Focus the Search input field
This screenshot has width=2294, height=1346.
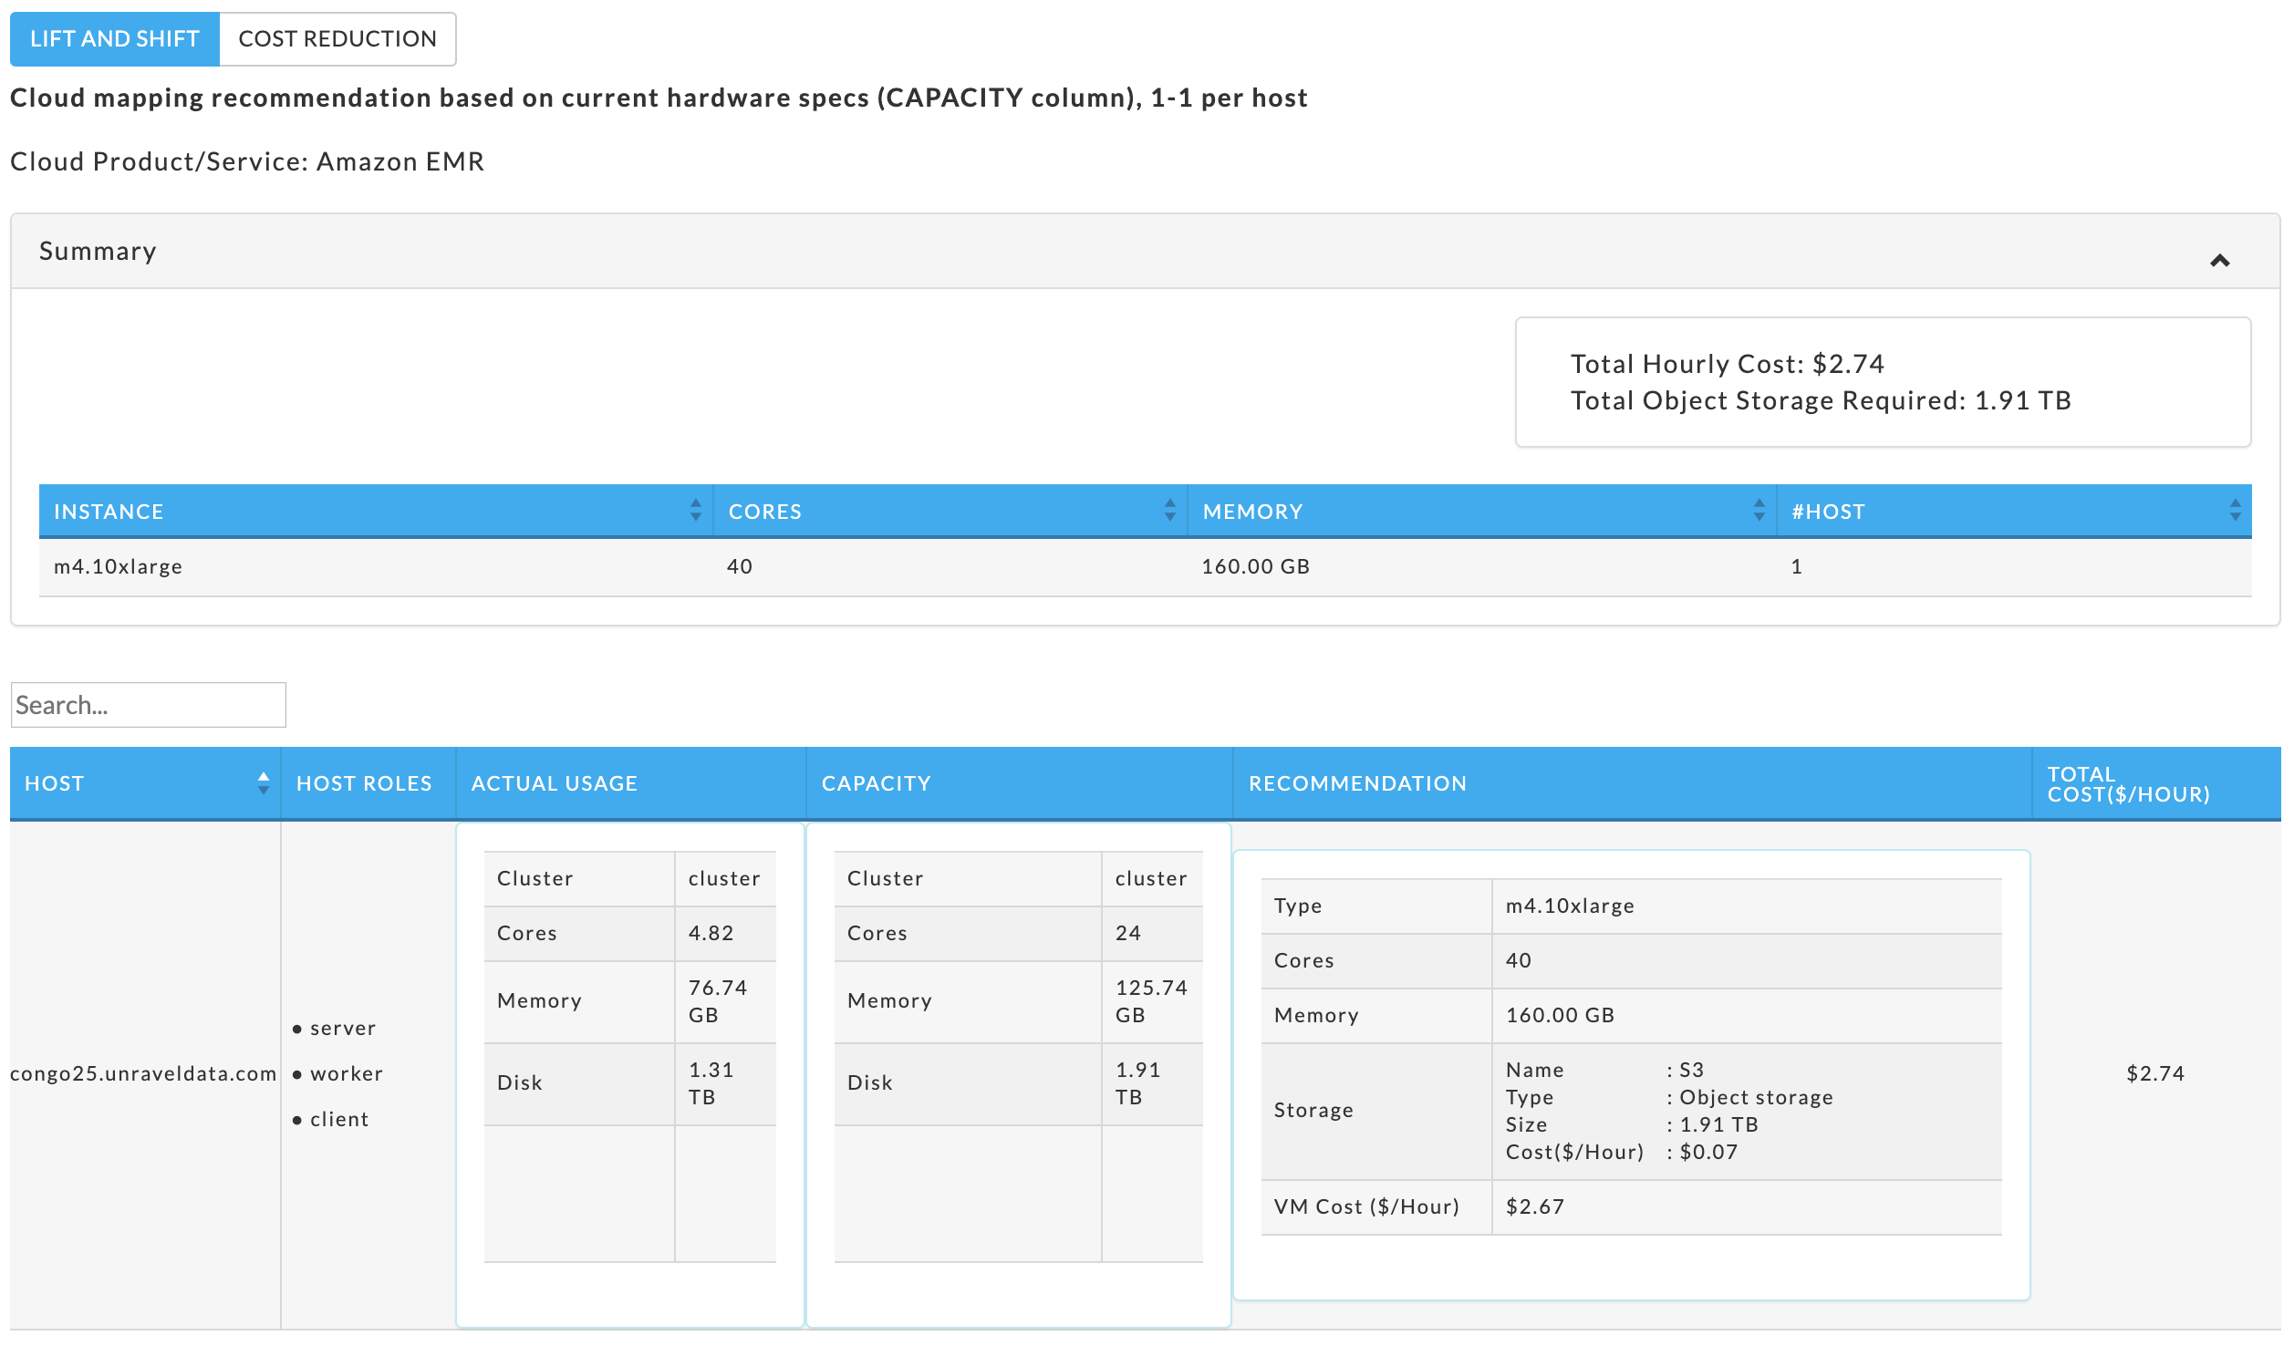click(149, 705)
